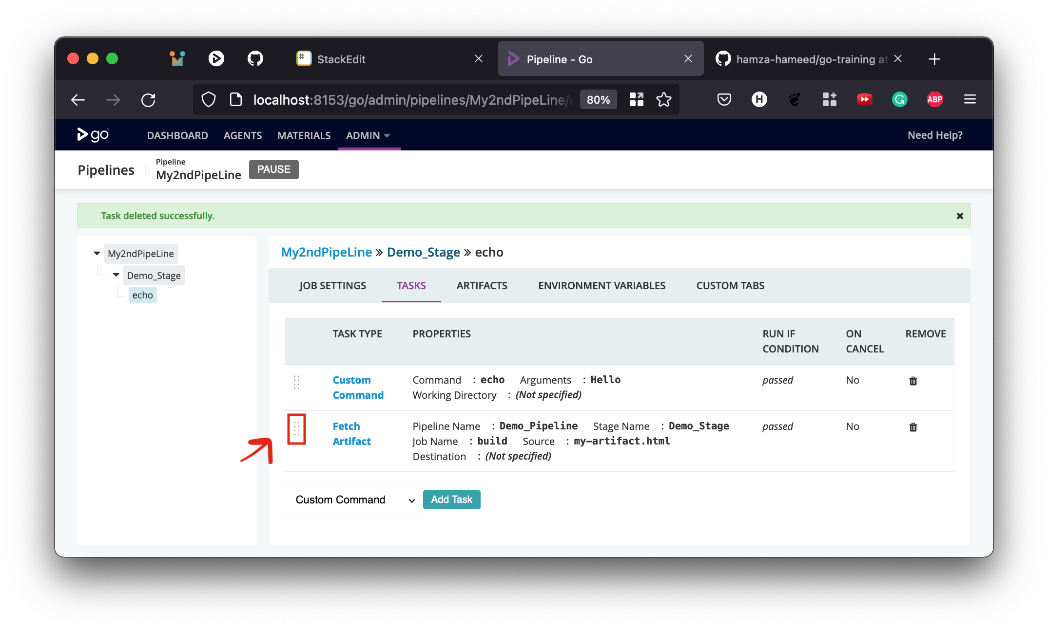Click the bookmark star icon in the address bar
Image resolution: width=1048 pixels, height=629 pixels.
point(664,99)
